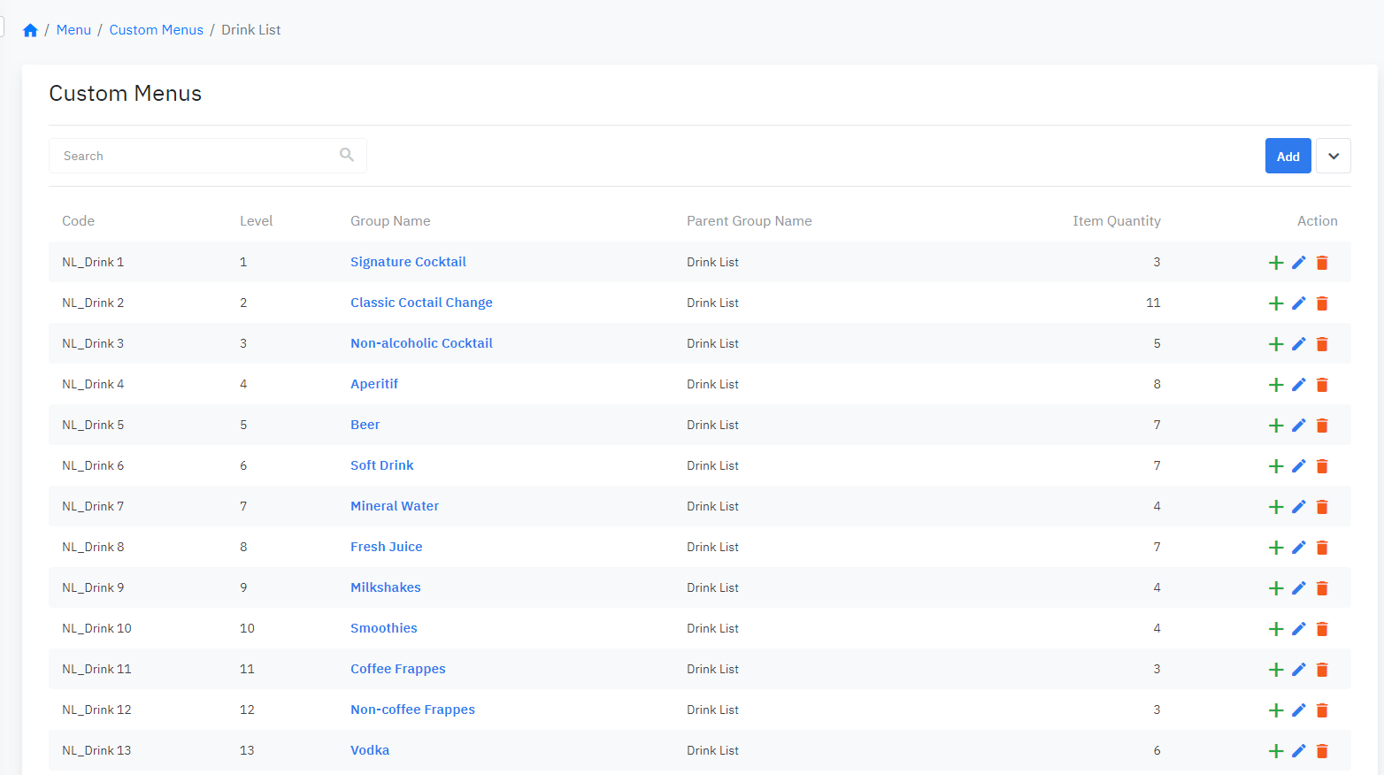Click the Search input field
Image resolution: width=1384 pixels, height=775 pixels.
(195, 156)
